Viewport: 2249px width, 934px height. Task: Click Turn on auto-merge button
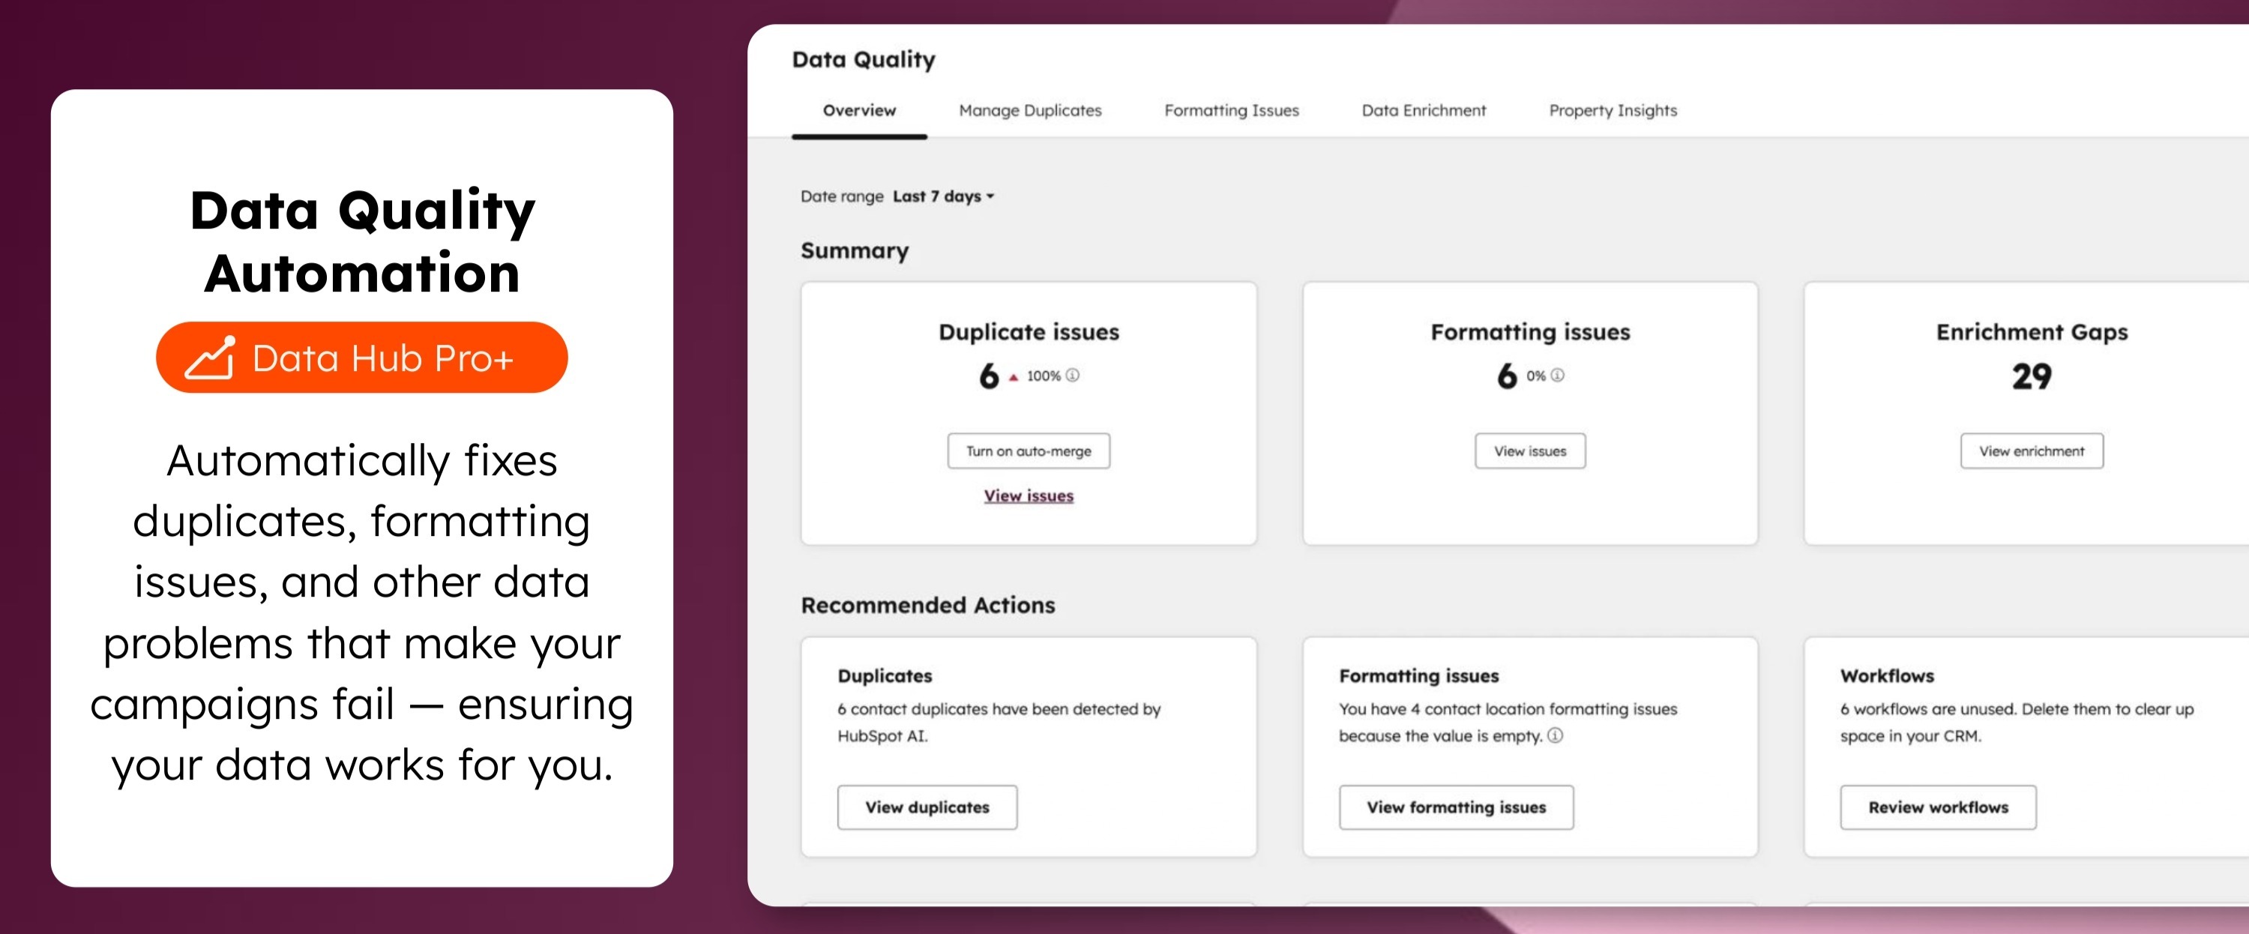pyautogui.click(x=1029, y=451)
